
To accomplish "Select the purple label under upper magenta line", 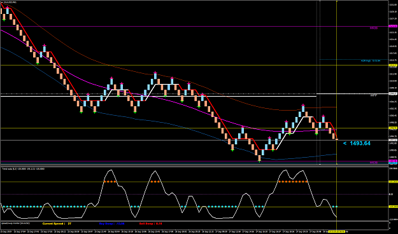I will coord(373,28).
